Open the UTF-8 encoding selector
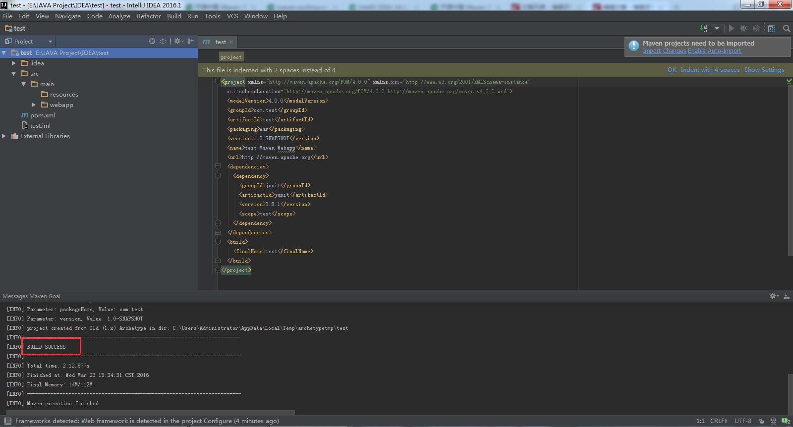 pos(743,421)
